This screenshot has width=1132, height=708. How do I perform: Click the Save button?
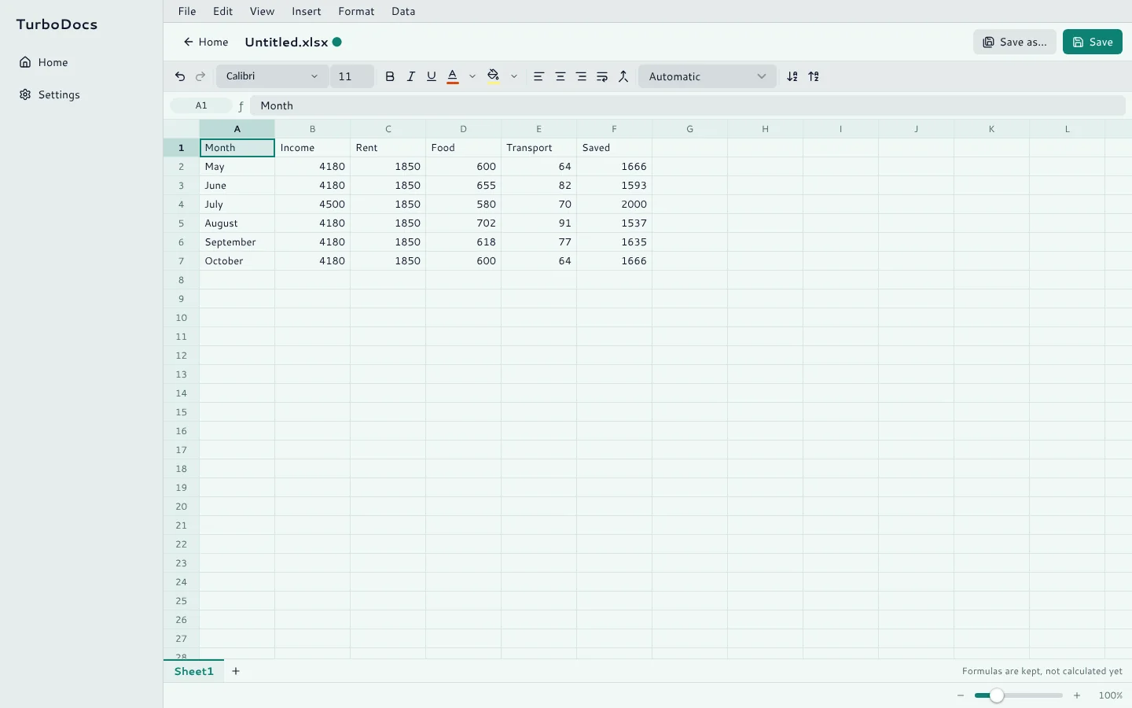click(x=1093, y=42)
